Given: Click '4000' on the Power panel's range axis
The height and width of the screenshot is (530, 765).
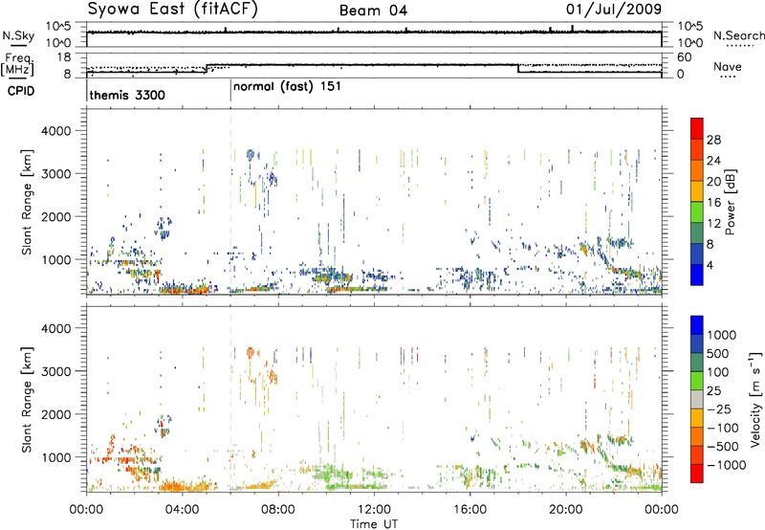Looking at the screenshot, I should pyautogui.click(x=56, y=131).
